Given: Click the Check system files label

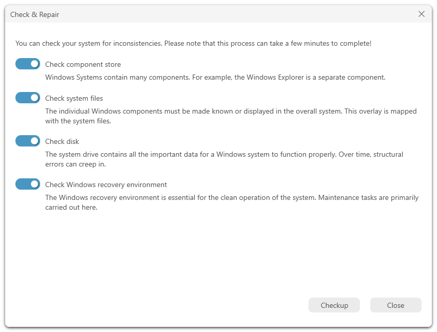Looking at the screenshot, I should [74, 98].
